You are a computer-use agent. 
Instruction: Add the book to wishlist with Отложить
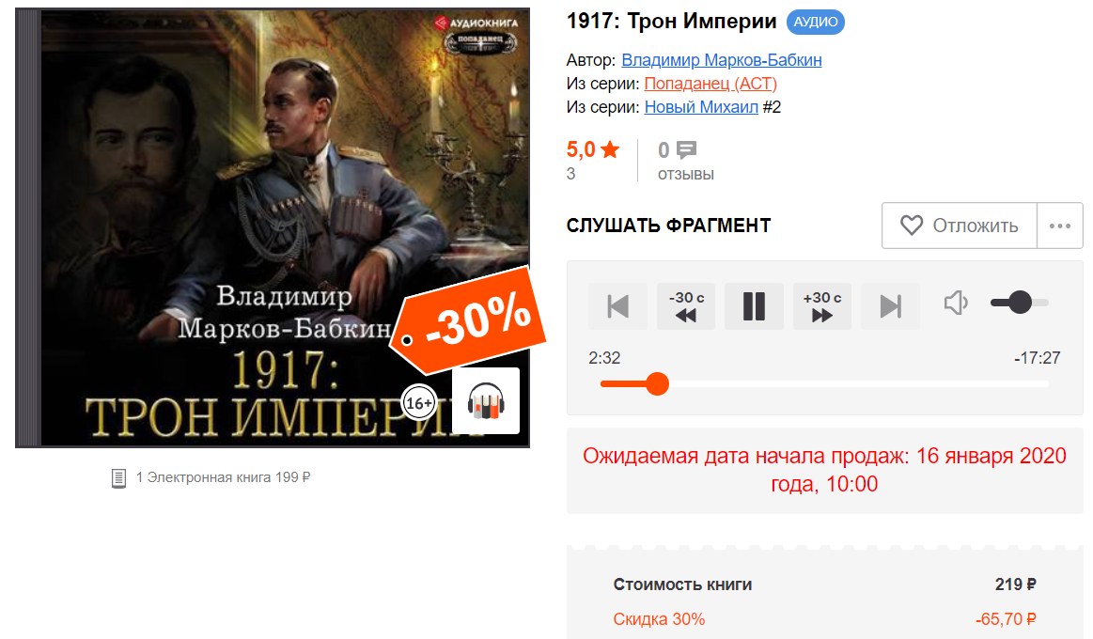pyautogui.click(x=960, y=226)
